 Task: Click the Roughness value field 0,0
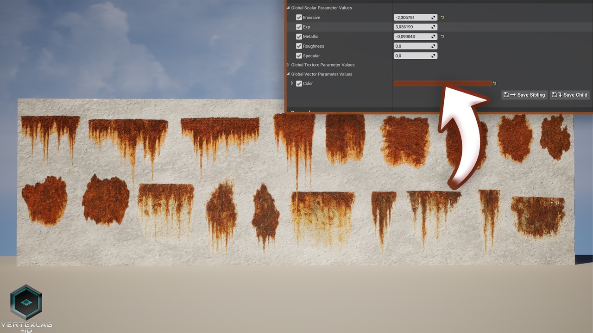415,46
